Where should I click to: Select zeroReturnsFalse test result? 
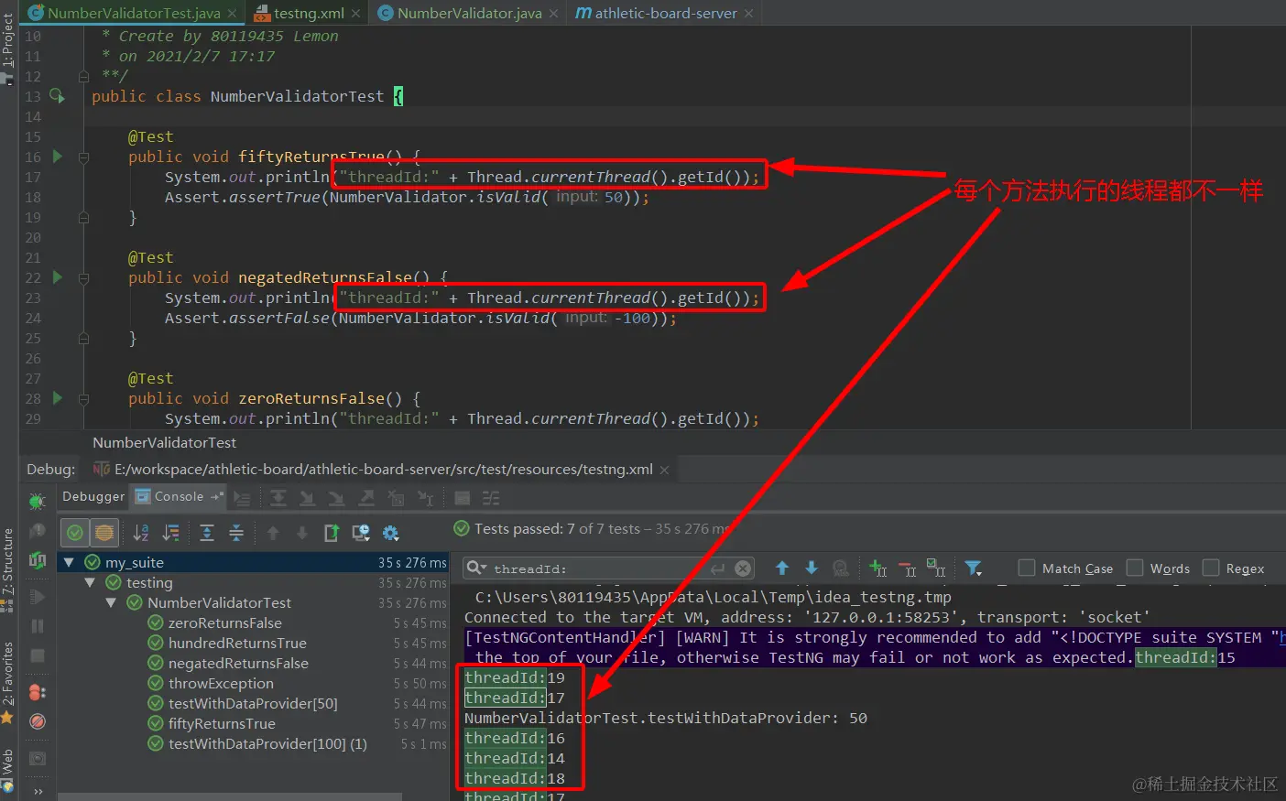[225, 622]
